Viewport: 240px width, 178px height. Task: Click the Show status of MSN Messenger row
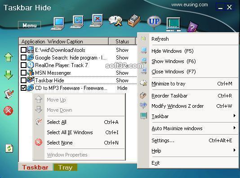122,73
